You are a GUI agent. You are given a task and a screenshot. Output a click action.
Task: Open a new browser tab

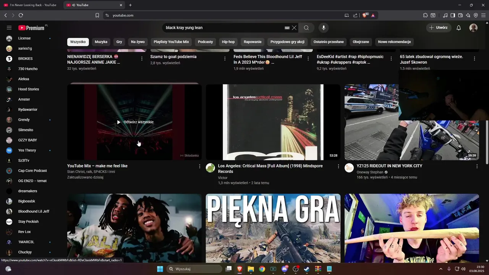[x=130, y=5]
